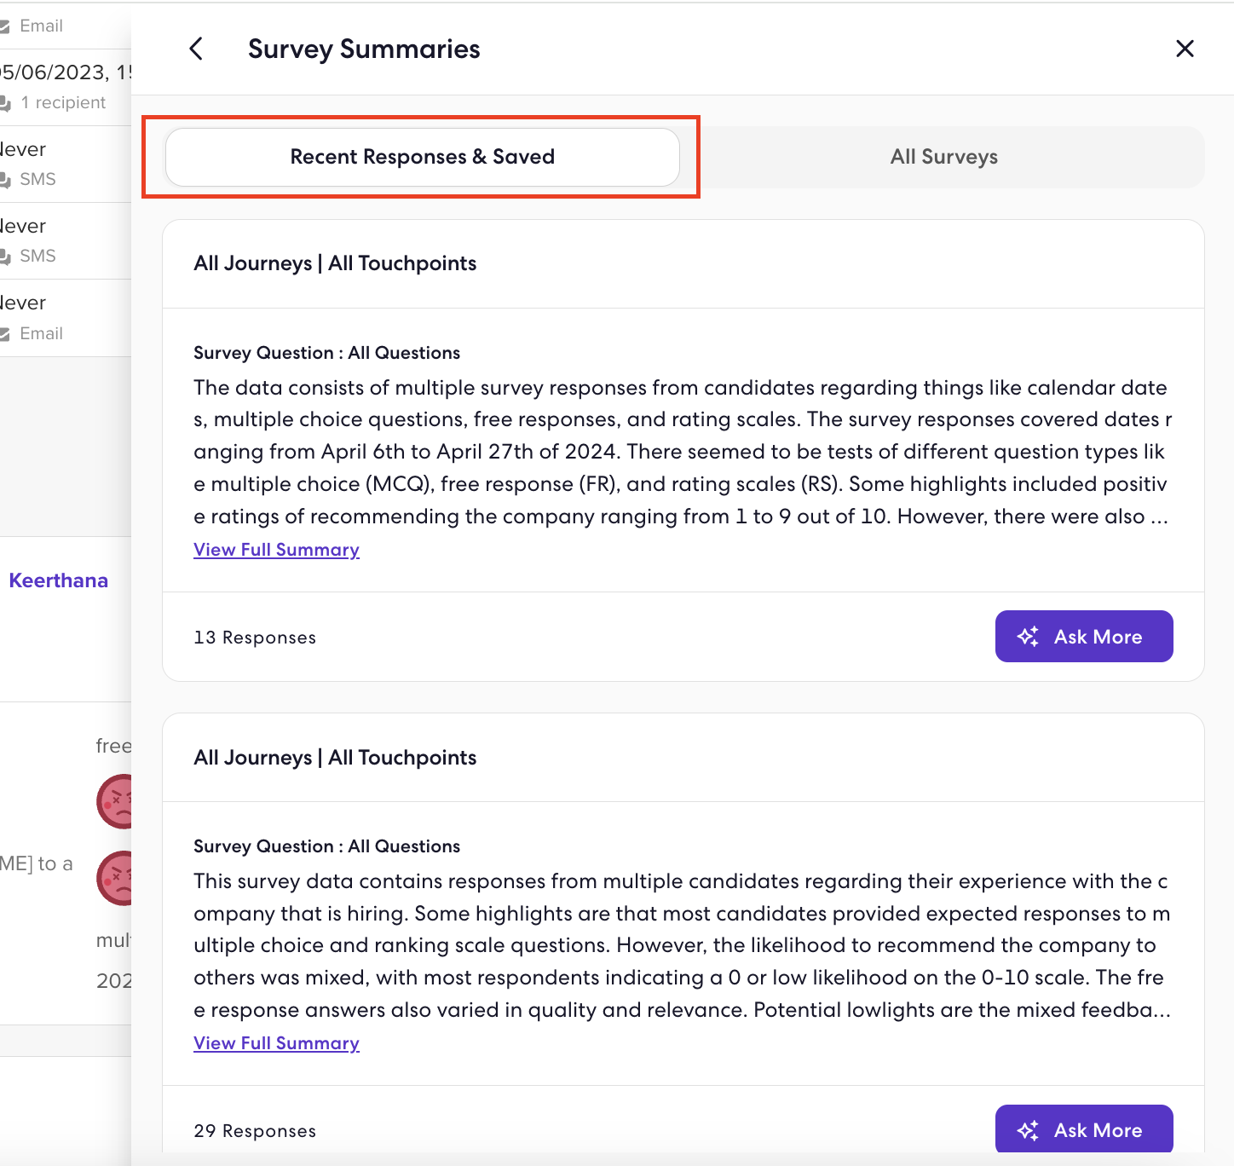Close the Survey Summaries panel
Image resolution: width=1234 pixels, height=1166 pixels.
tap(1185, 49)
